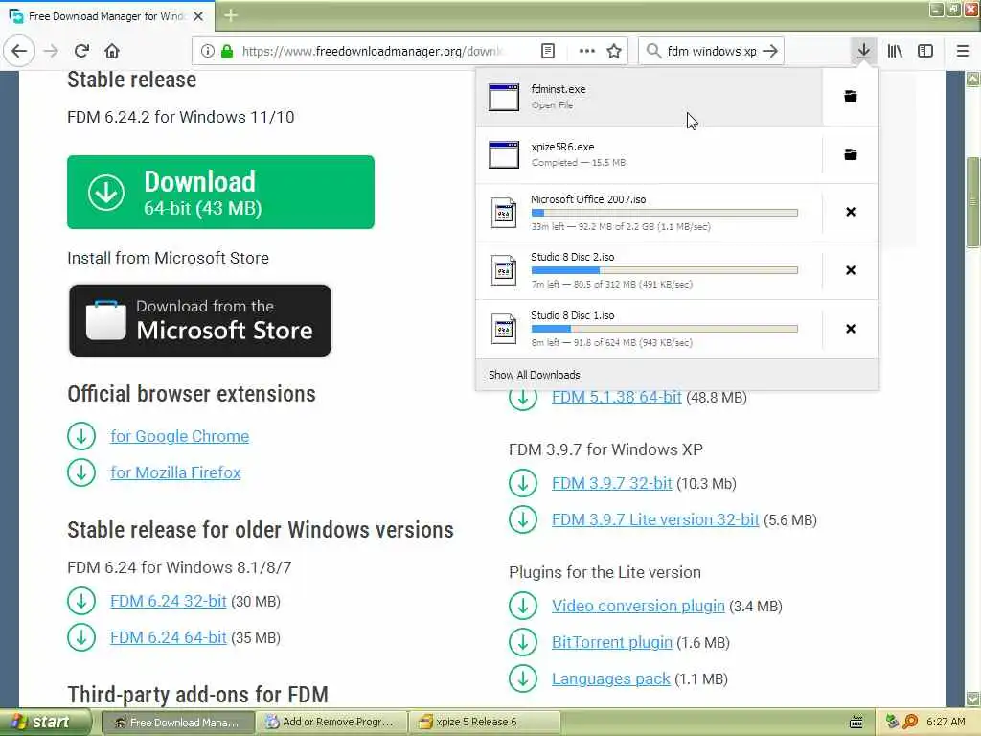Click download icon beside FDM 6.24 32-bit

coord(81,602)
